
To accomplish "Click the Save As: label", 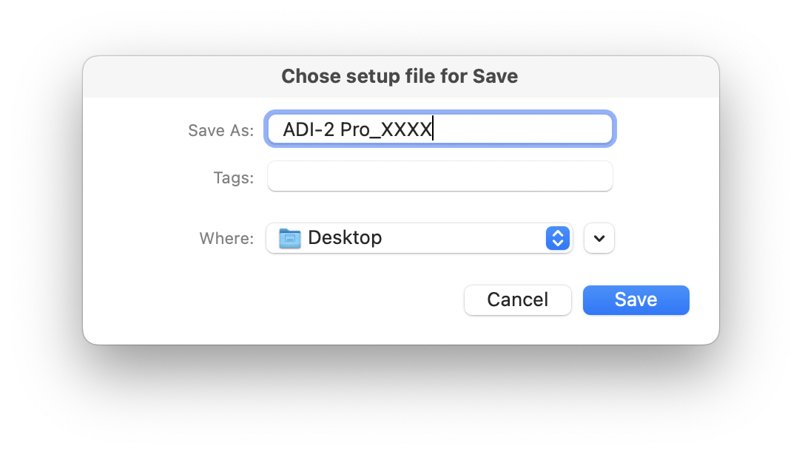I will pyautogui.click(x=221, y=130).
